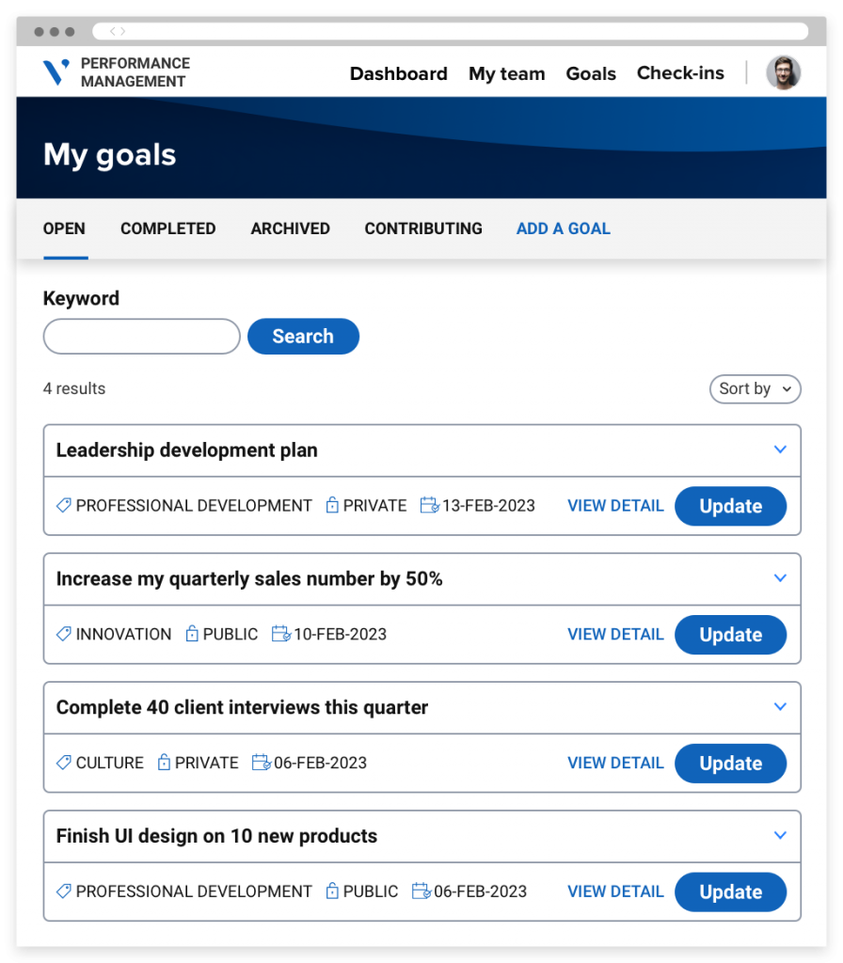Image resolution: width=843 pixels, height=963 pixels.
Task: Click the Performance Management logo icon
Action: 56,71
